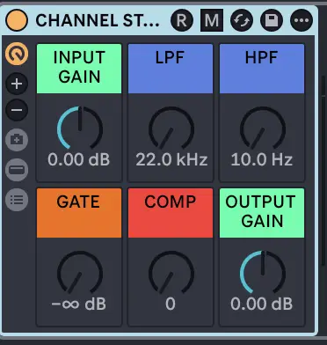Select the COMP macro label
The height and width of the screenshot is (345, 327).
[171, 213]
